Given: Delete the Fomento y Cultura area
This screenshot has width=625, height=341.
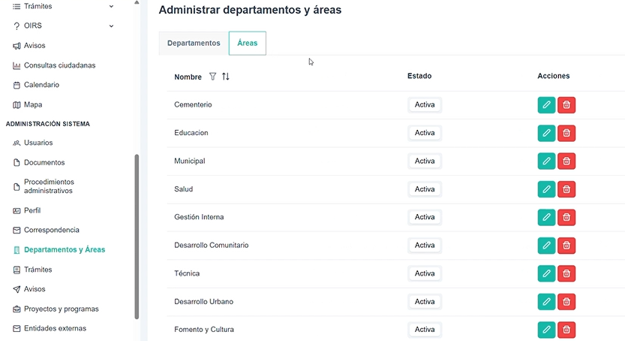Looking at the screenshot, I should point(566,330).
